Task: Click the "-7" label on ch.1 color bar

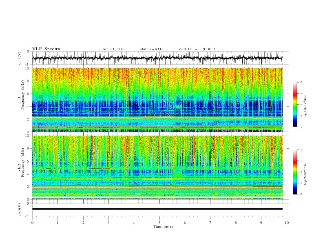Action: click(301, 127)
